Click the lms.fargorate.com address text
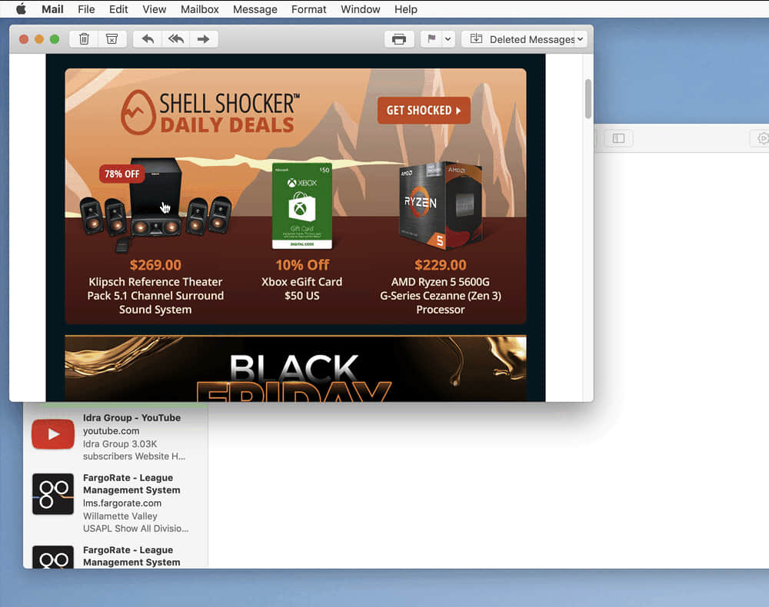Image resolution: width=769 pixels, height=607 pixels. point(122,503)
